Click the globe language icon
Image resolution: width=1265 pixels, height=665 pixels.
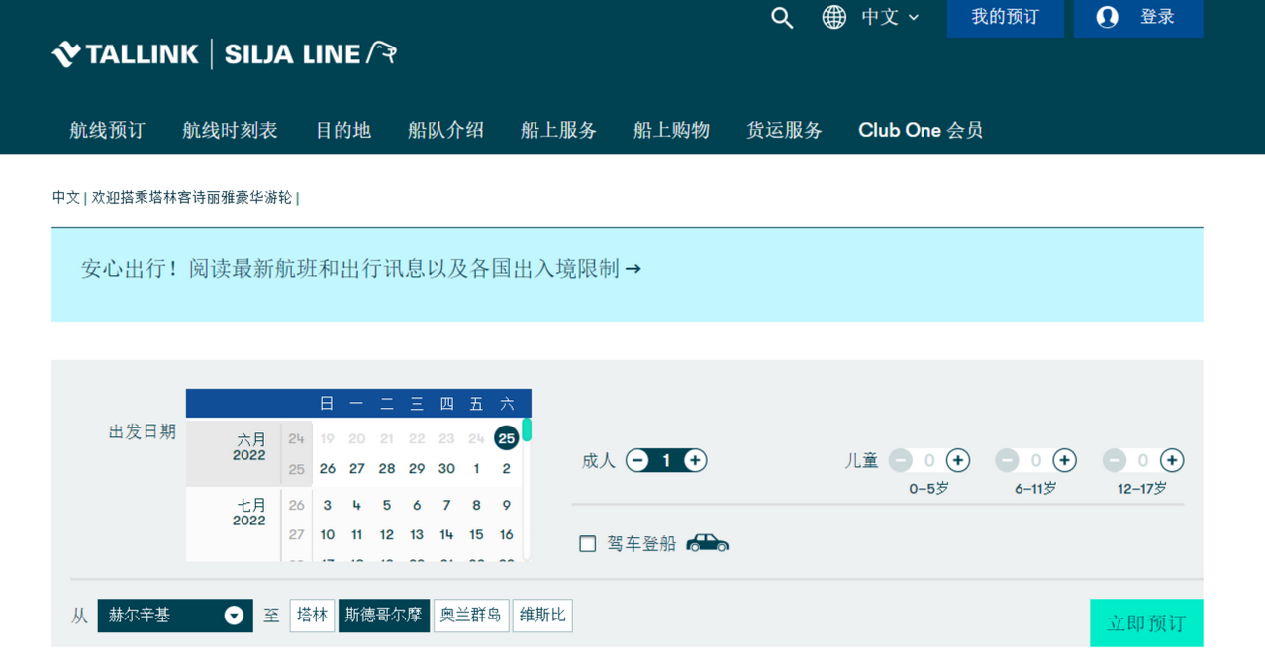click(834, 17)
